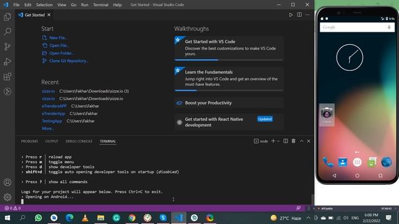Tap the clock widget in emulator
This screenshot has width=399, height=224.
[x=350, y=57]
